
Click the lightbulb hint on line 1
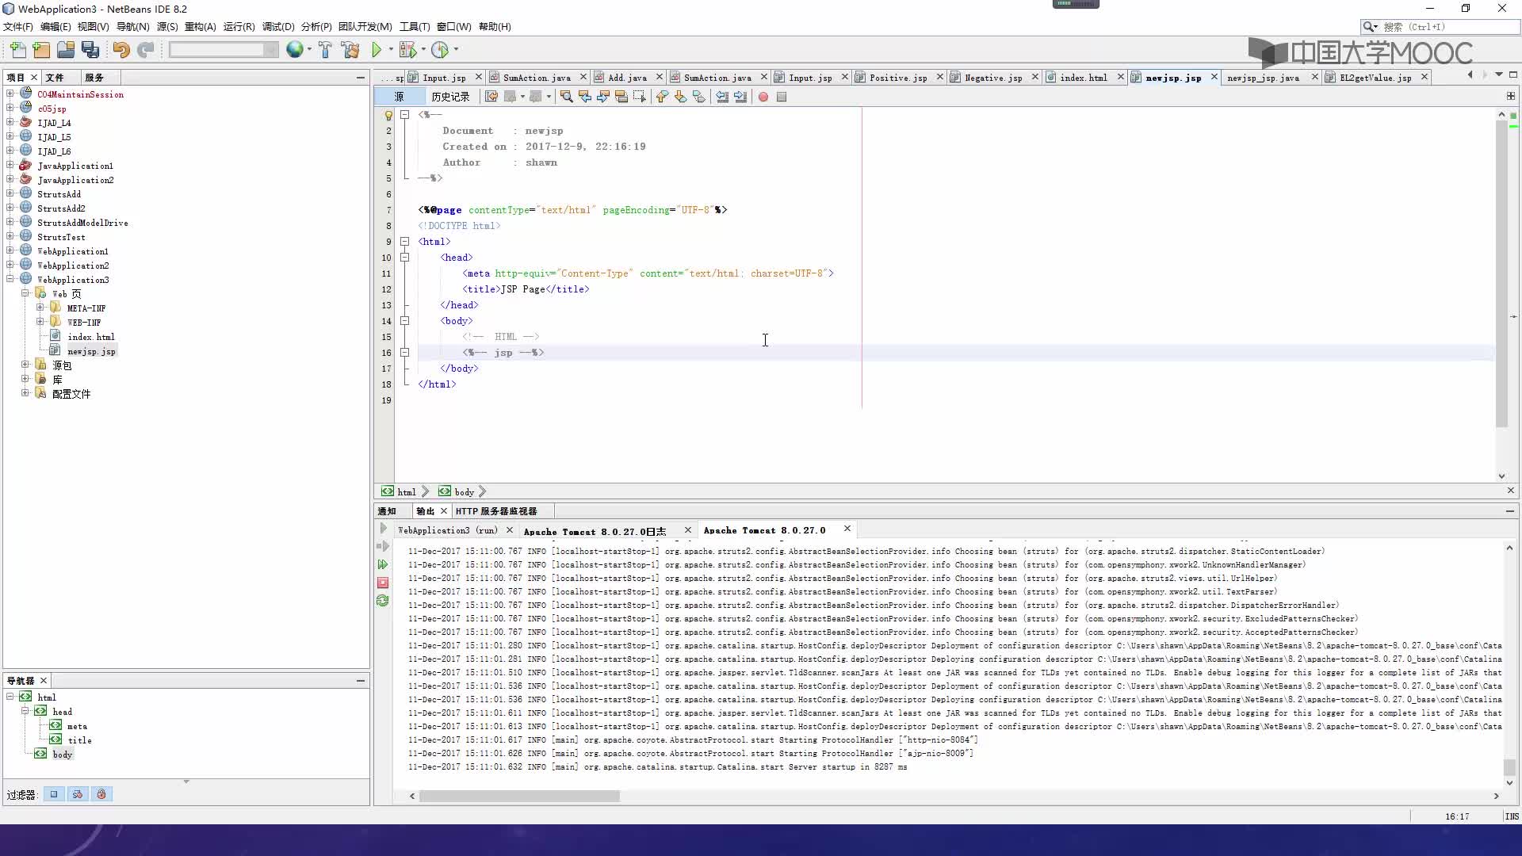click(388, 115)
